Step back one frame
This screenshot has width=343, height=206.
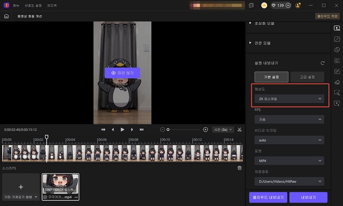(x=113, y=130)
